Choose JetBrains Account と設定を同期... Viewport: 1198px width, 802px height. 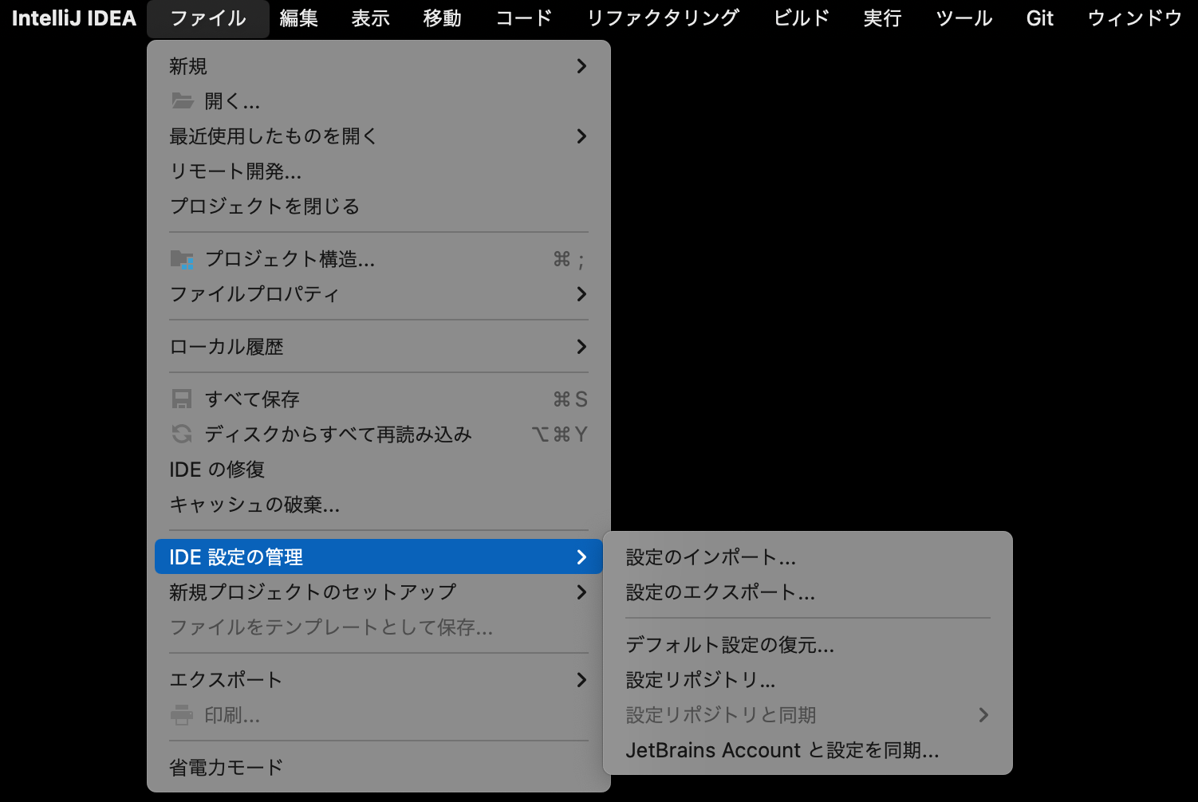pos(808,750)
